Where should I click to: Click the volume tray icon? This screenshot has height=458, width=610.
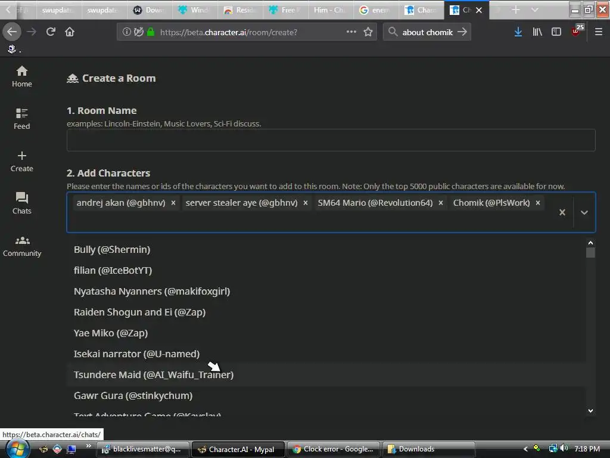564,448
